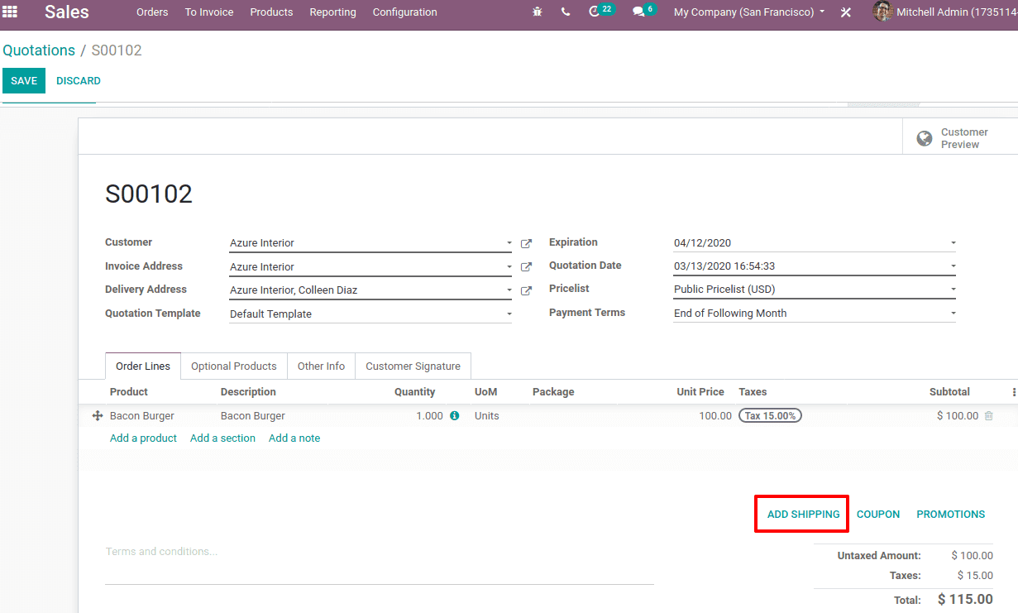Open the To Invoice menu

pos(209,12)
